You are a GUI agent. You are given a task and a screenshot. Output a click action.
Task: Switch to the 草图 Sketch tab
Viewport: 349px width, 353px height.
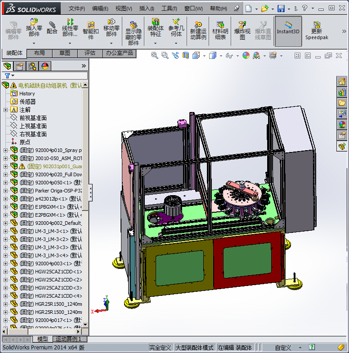point(65,54)
